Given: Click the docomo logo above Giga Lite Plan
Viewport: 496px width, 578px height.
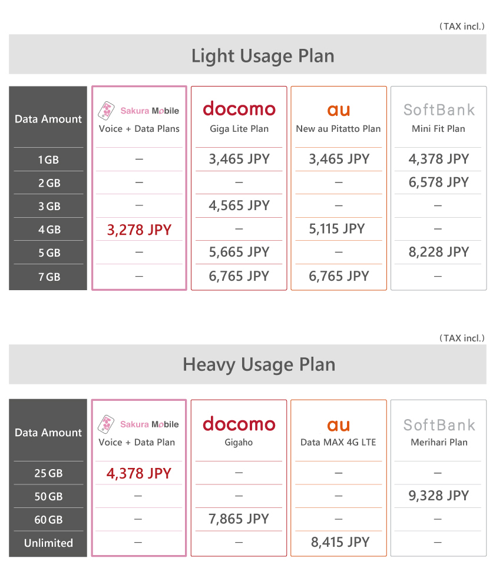Looking at the screenshot, I should click(239, 109).
